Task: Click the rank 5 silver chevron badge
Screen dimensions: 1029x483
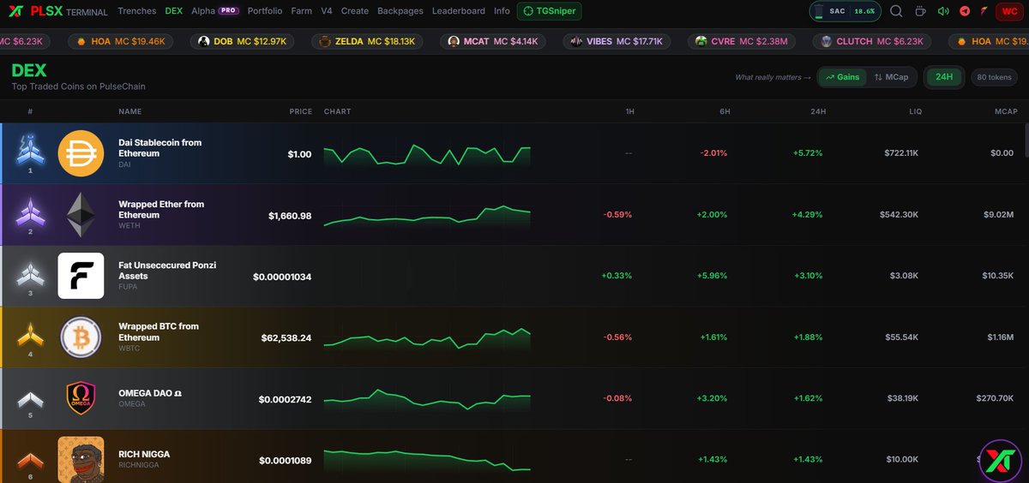Action: 30,398
